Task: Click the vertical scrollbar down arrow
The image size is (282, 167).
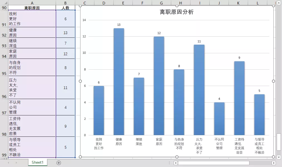Action: pyautogui.click(x=279, y=157)
